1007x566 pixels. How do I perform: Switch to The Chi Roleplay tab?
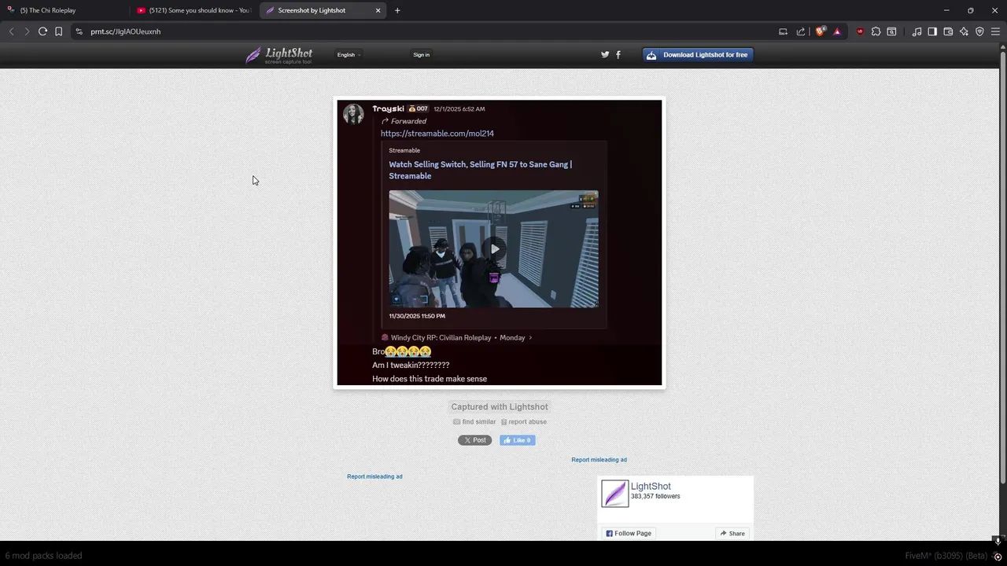(66, 10)
